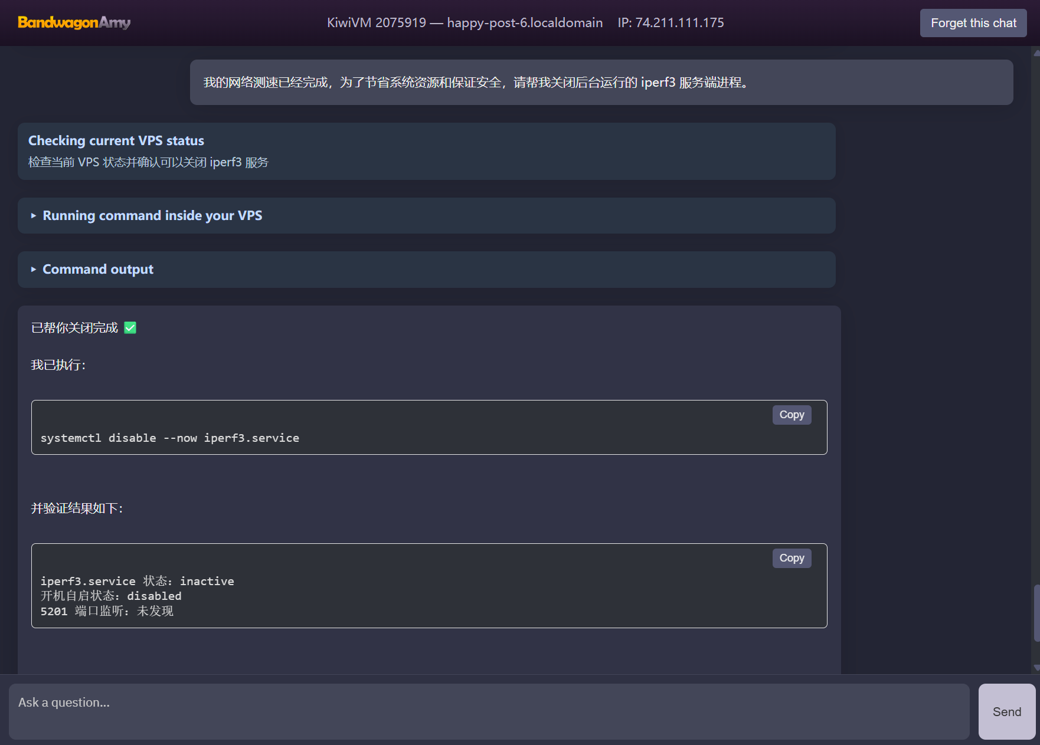The image size is (1040, 745).
Task: Click the BandwagonAmy logo
Action: point(74,22)
